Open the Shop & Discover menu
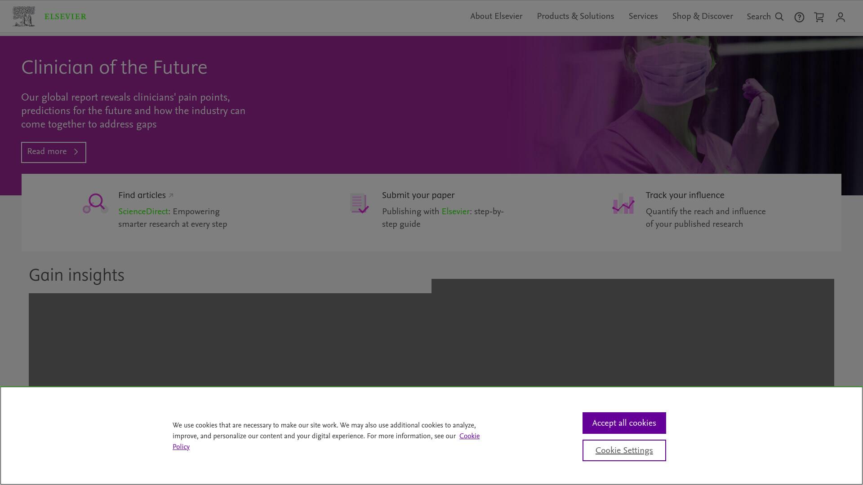Viewport: 863px width, 485px height. [703, 17]
